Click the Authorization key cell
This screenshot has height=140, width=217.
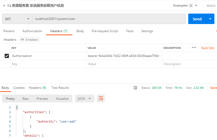pyautogui.click(x=48, y=56)
